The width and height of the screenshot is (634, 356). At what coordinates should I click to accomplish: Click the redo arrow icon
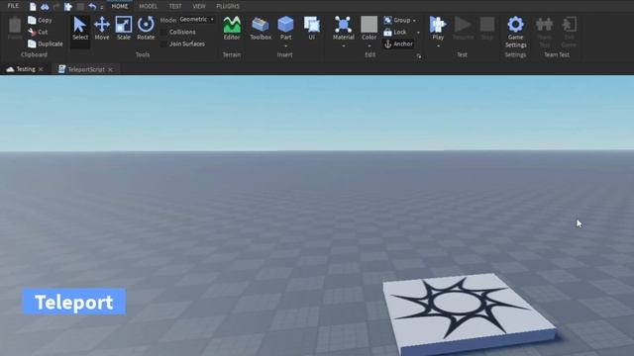tap(56, 7)
